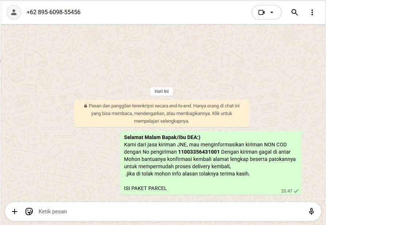Open the end-to-end encryption notice

[x=162, y=113]
